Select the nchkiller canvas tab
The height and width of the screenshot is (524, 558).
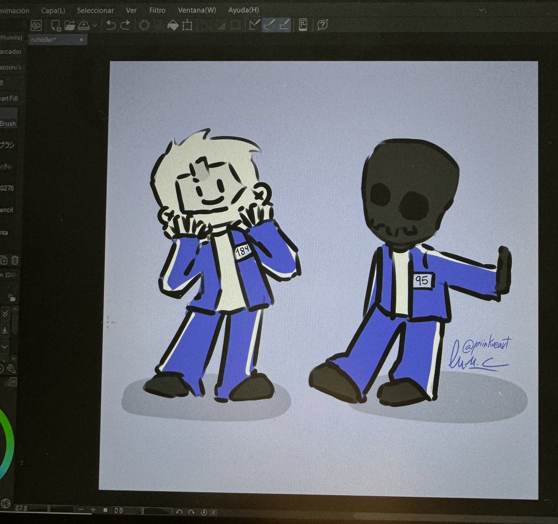click(57, 40)
